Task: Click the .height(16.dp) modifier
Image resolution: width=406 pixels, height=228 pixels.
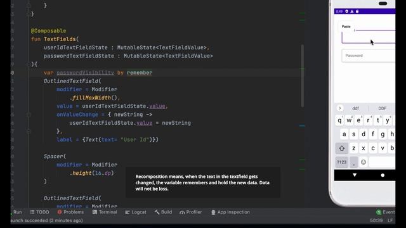Action: 91,173
